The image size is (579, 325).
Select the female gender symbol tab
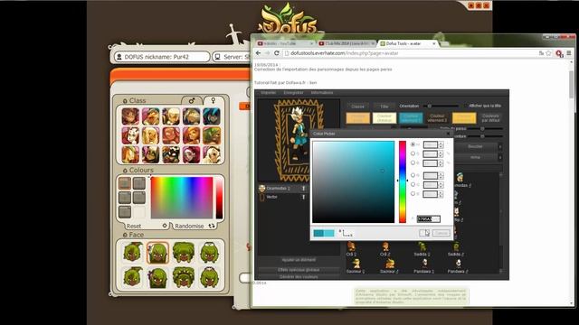(x=214, y=100)
